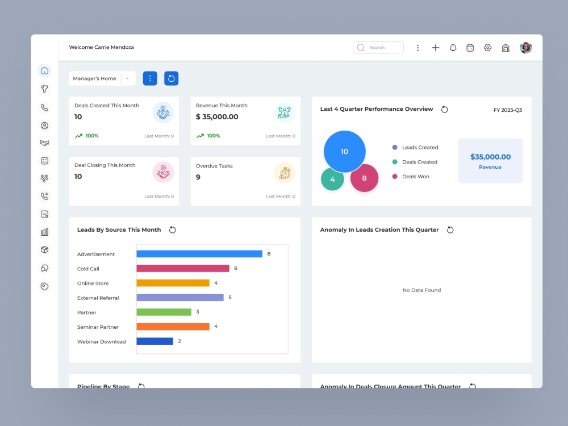Click the Overdue Tasks count 9
Viewport: 568px width, 426px height.
(x=198, y=177)
